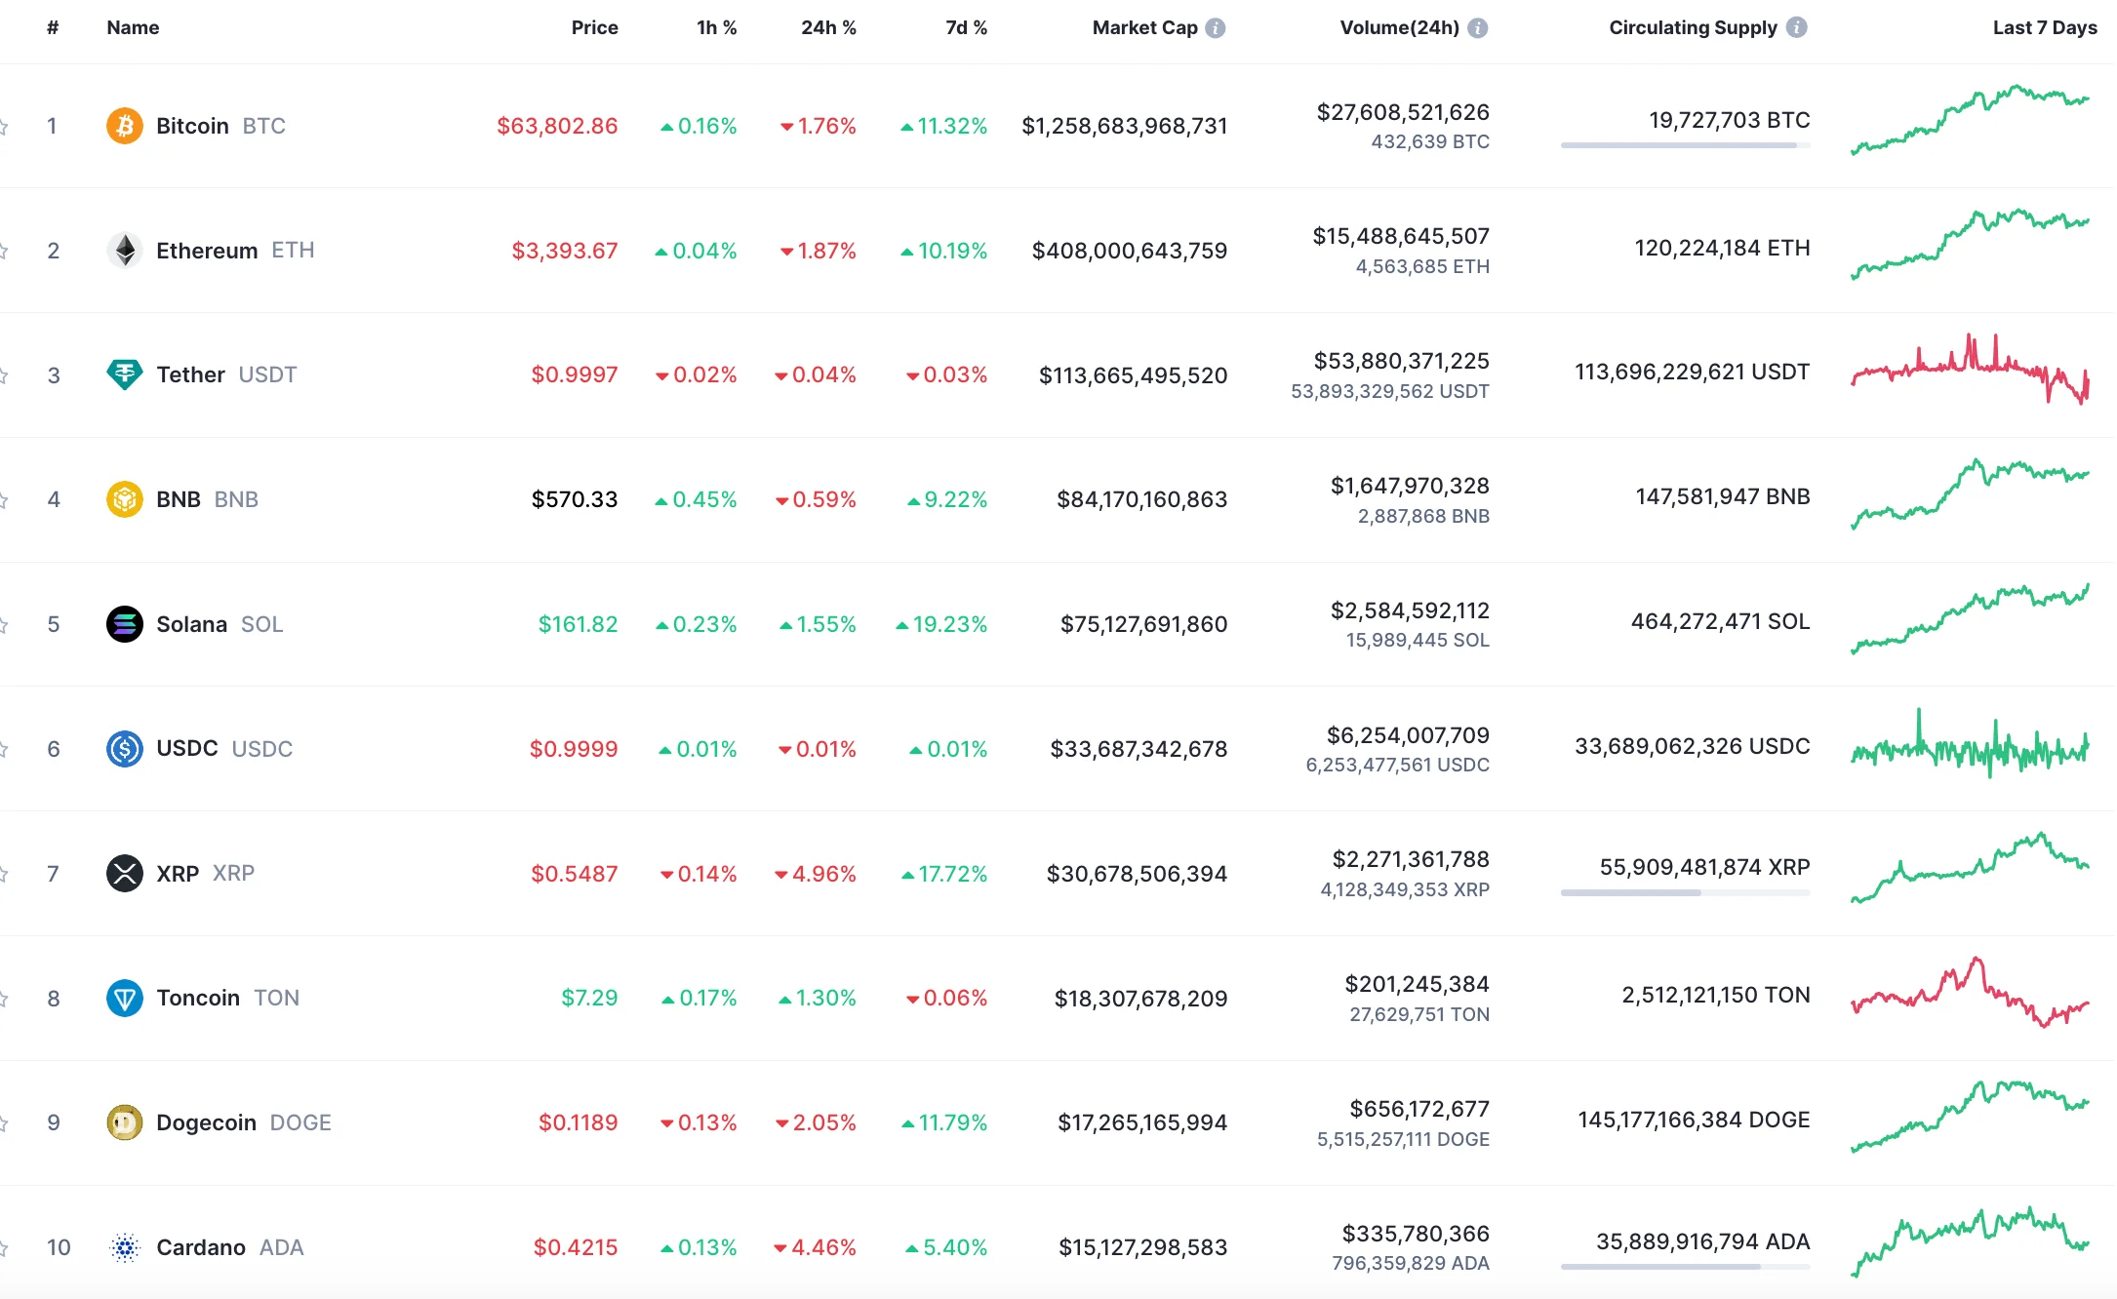The height and width of the screenshot is (1299, 2117).
Task: Click the Dogecoin logo icon
Action: click(124, 1122)
